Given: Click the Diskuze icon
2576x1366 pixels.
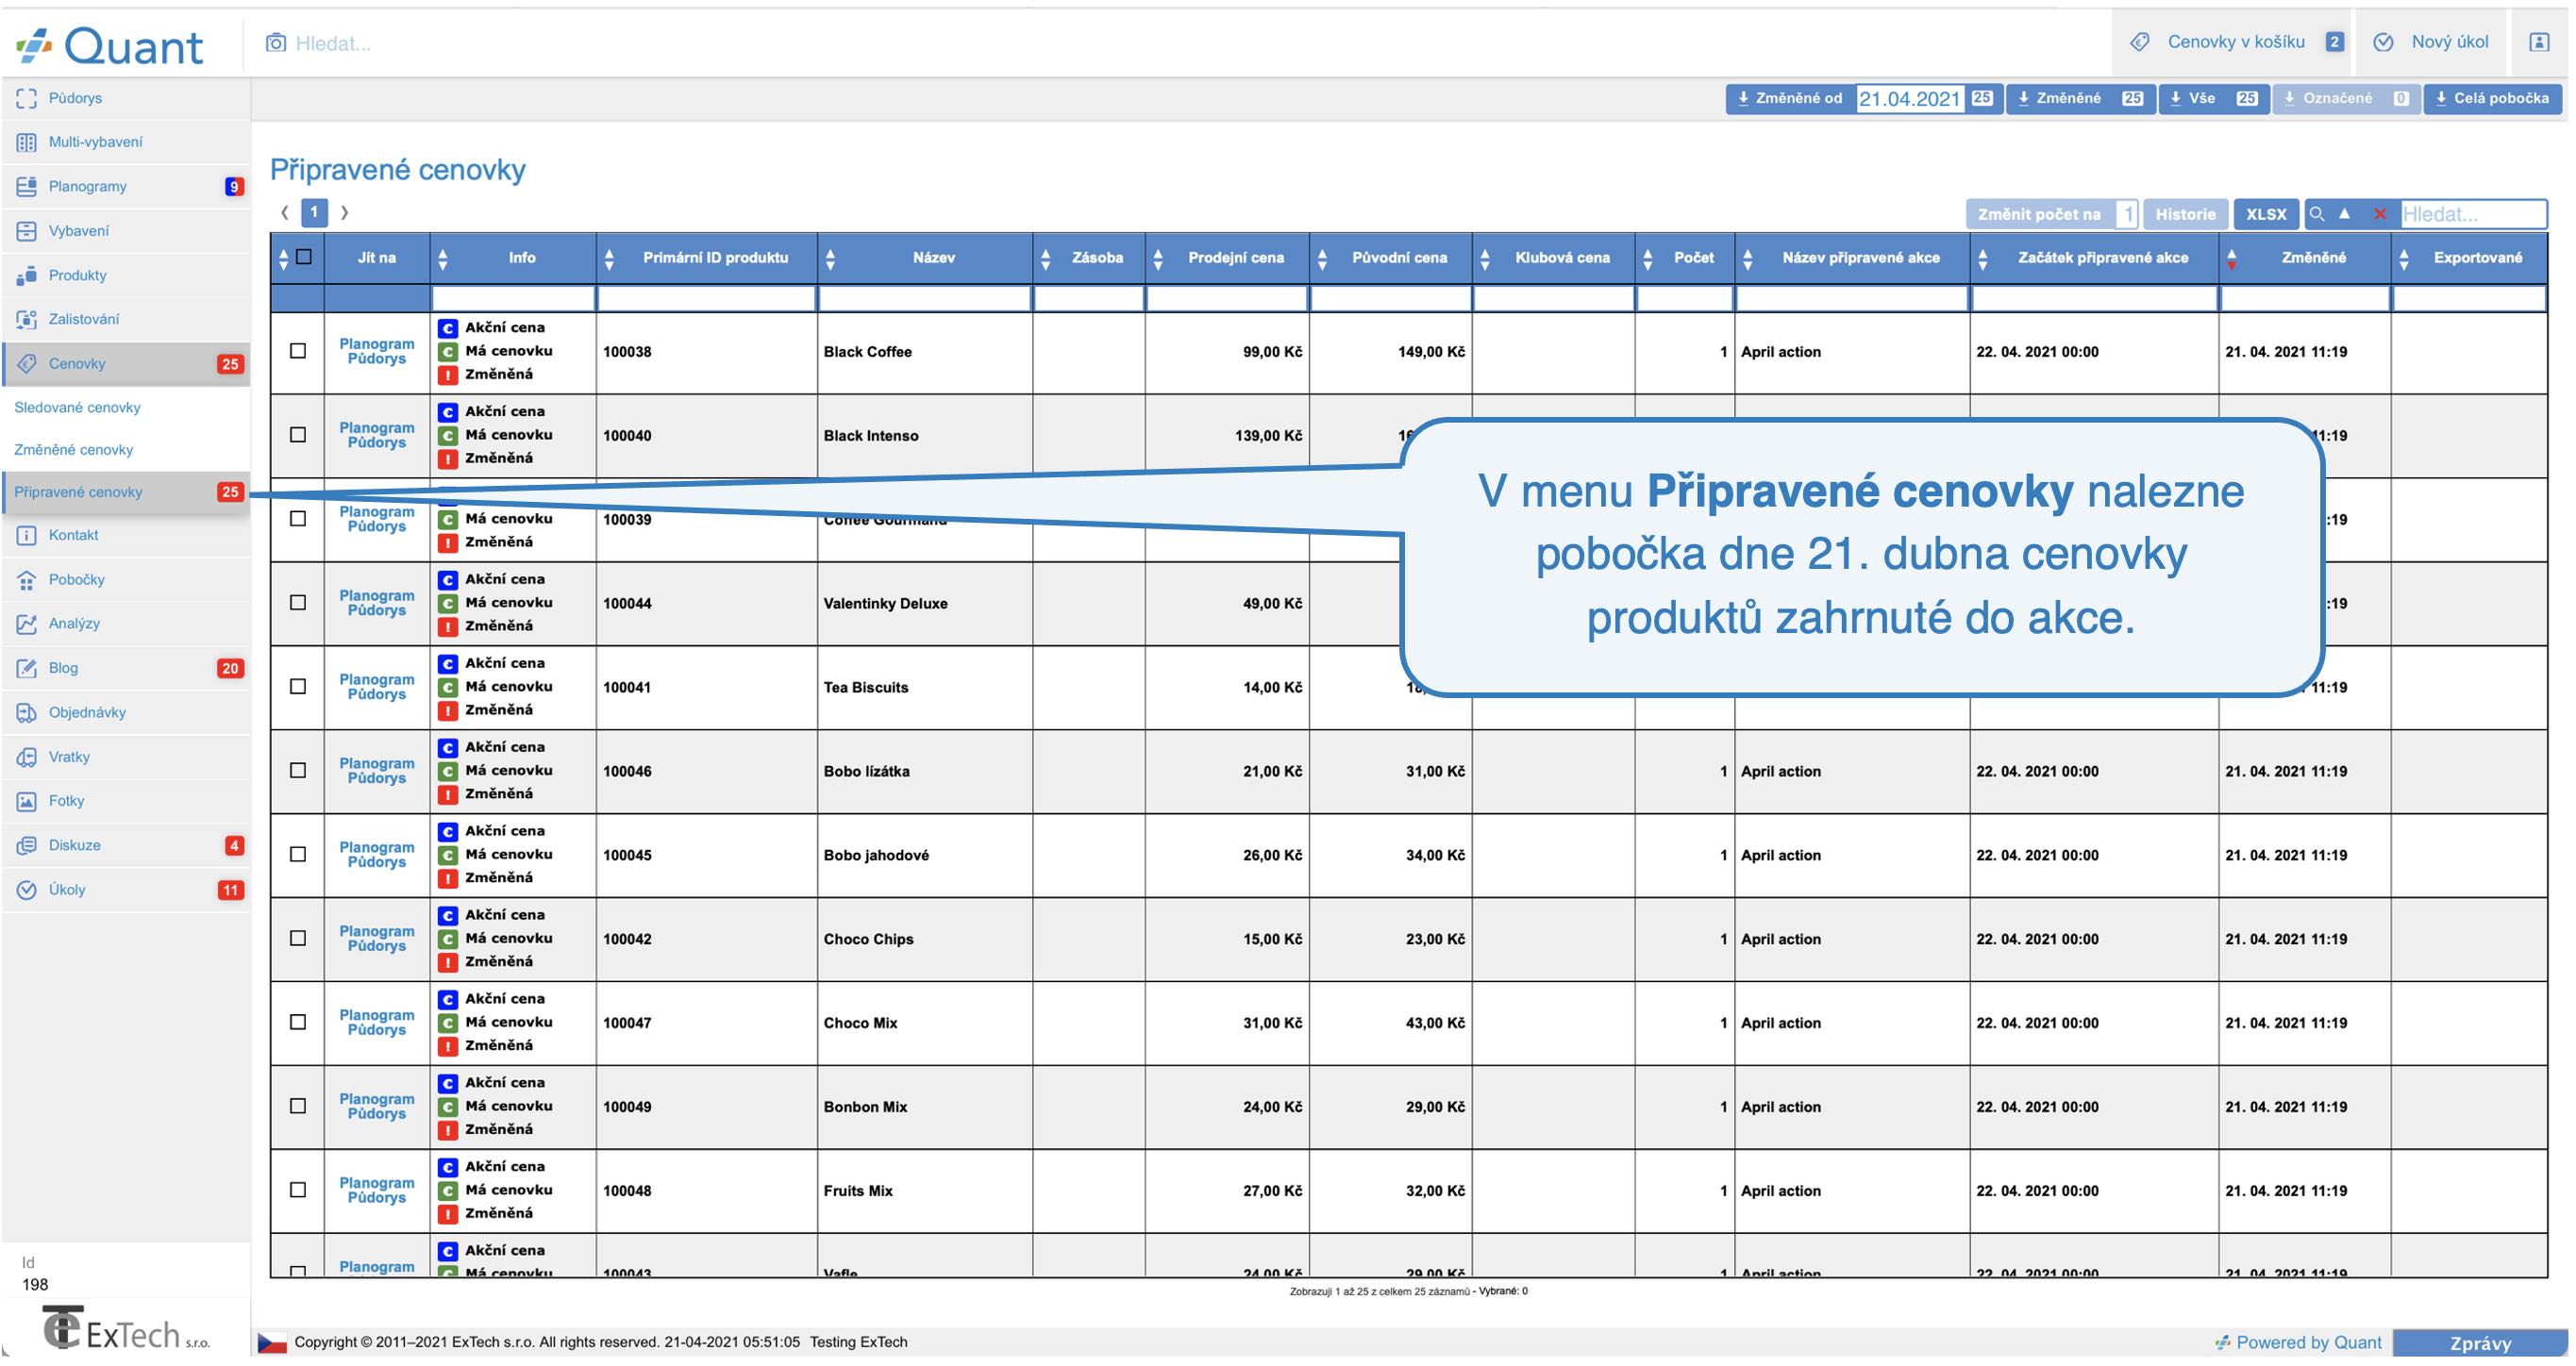Looking at the screenshot, I should [27, 845].
